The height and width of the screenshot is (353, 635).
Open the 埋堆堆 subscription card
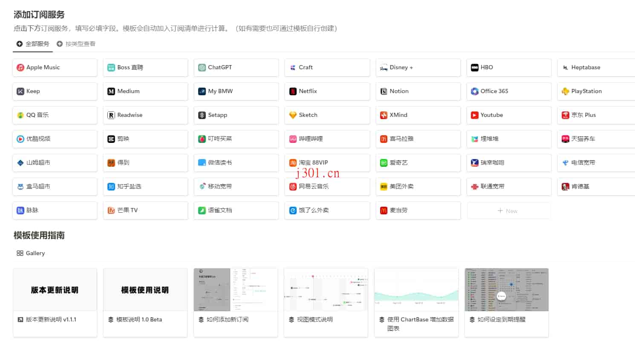(508, 139)
